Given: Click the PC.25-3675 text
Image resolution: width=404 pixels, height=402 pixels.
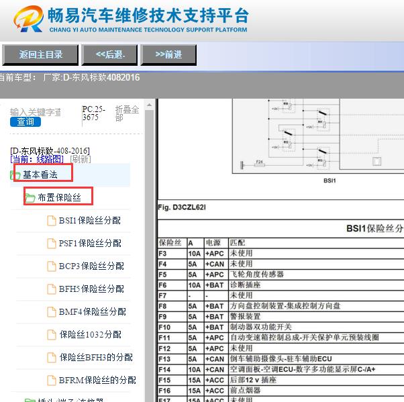Looking at the screenshot, I should click(93, 113).
